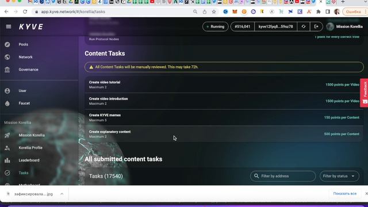Open the Create explanatory content task
Image resolution: width=368 pixels, height=207 pixels.
(224, 134)
